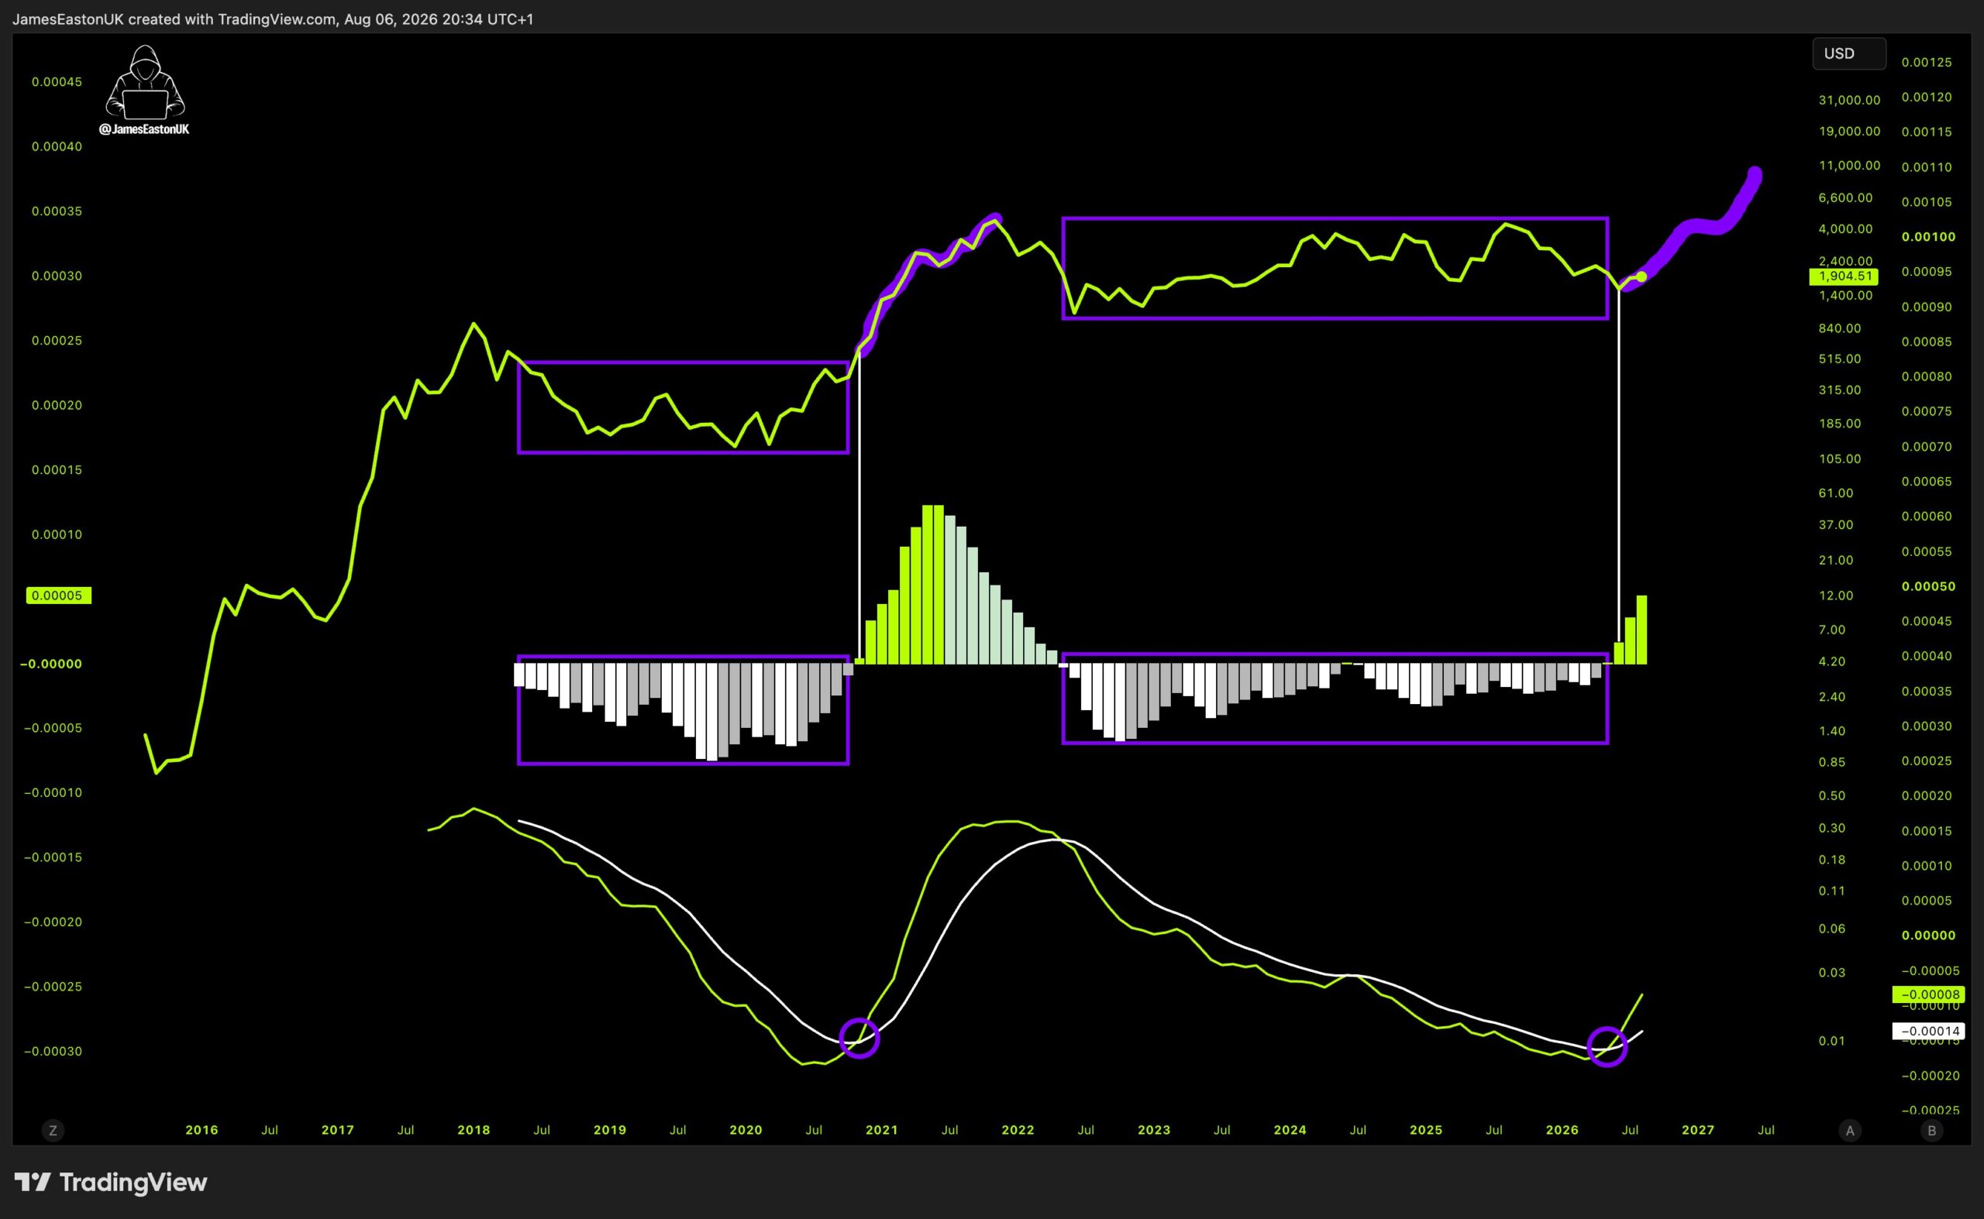Click the 2023 label on the time axis

1154,1130
